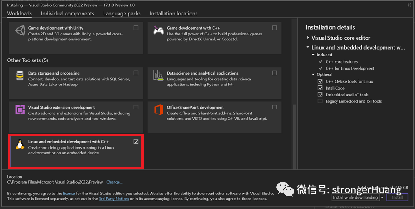Collapse the Optional components list

click(x=313, y=75)
